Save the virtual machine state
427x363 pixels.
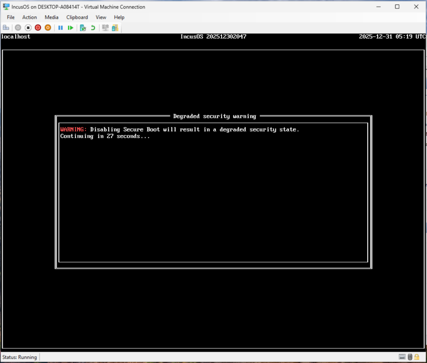point(47,27)
